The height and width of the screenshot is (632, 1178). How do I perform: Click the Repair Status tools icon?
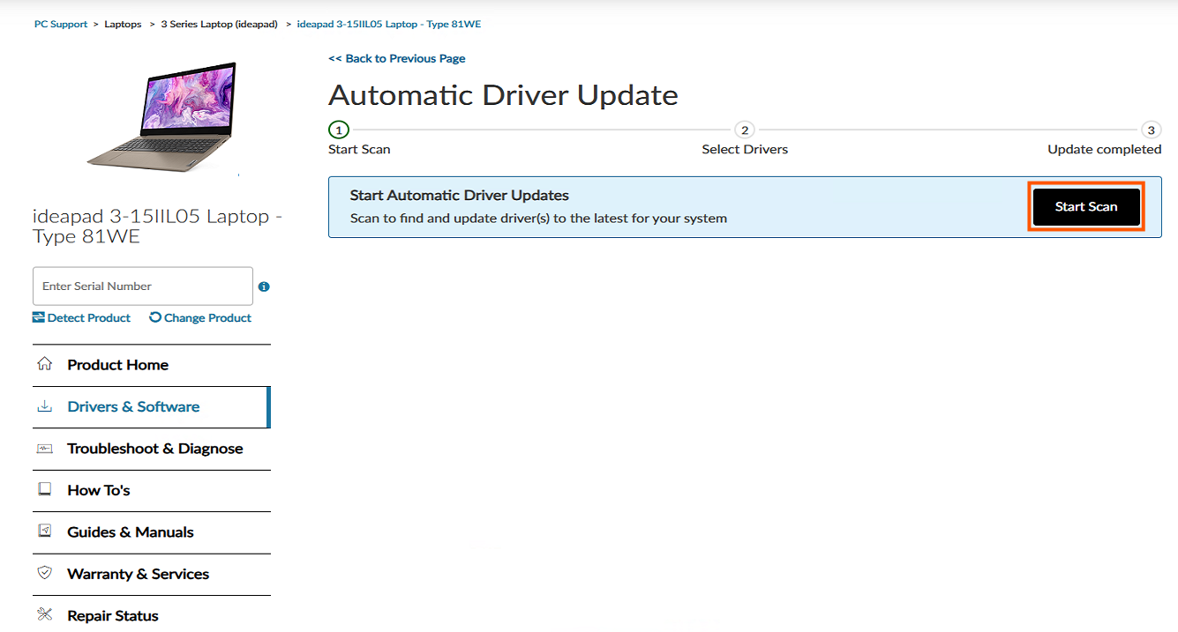click(x=44, y=614)
